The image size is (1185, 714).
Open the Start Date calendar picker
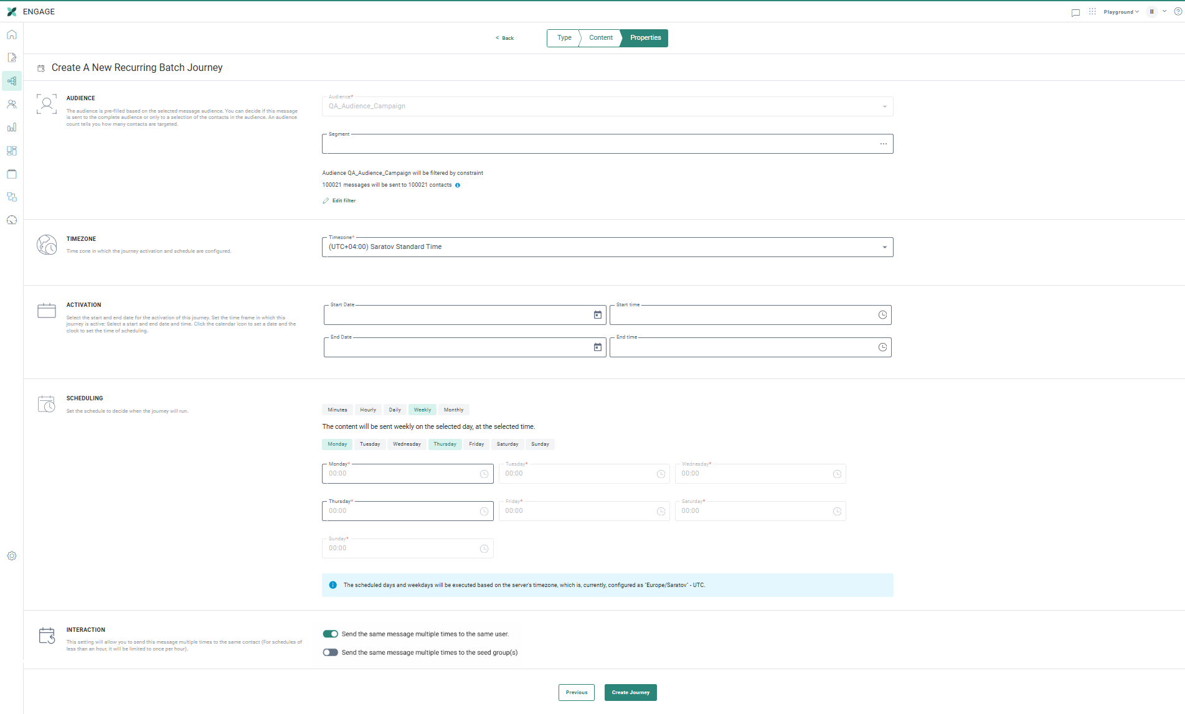click(597, 315)
